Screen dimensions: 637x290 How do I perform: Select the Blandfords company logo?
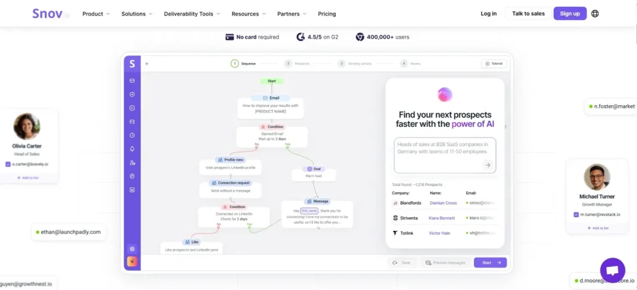pos(395,203)
